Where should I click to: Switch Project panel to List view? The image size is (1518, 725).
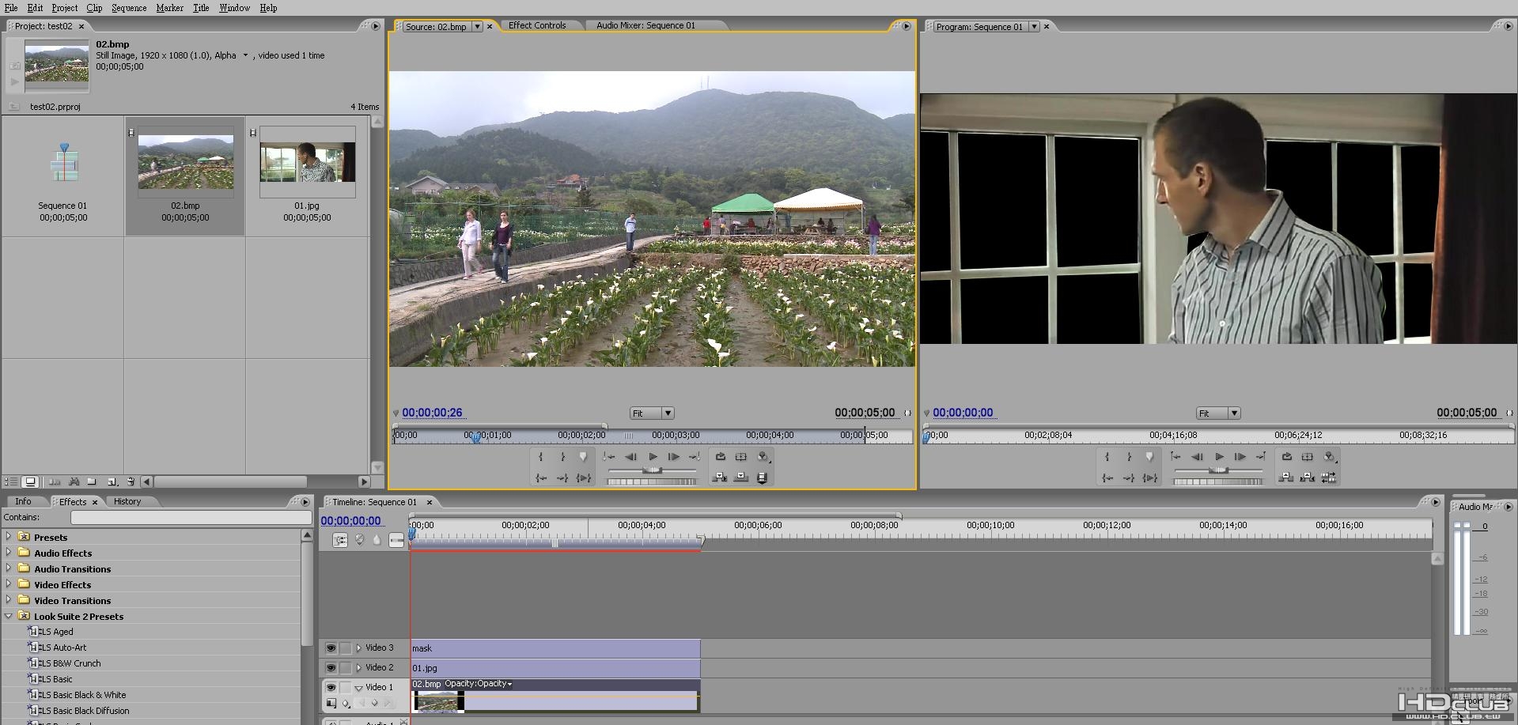(11, 481)
